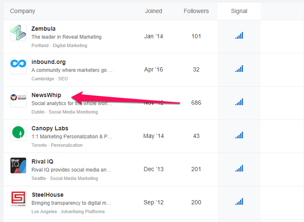Click signal bars icon for SteelHouse
The height and width of the screenshot is (222, 304).
pos(239,202)
